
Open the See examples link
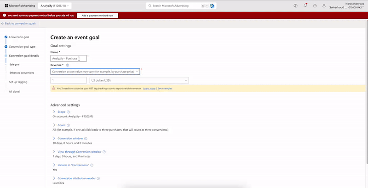tap(165, 88)
